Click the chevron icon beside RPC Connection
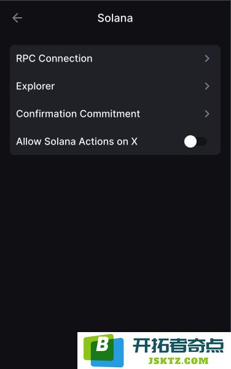The image size is (231, 369). pos(207,58)
